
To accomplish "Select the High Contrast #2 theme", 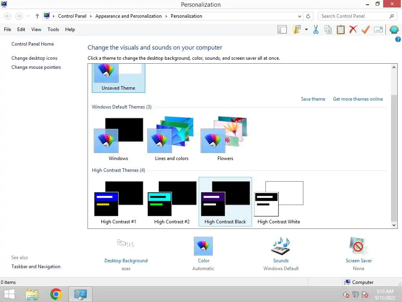I will click(172, 202).
